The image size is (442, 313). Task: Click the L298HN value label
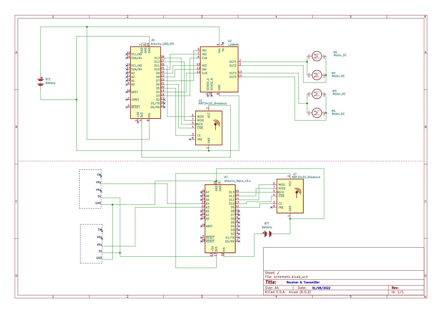(x=233, y=45)
